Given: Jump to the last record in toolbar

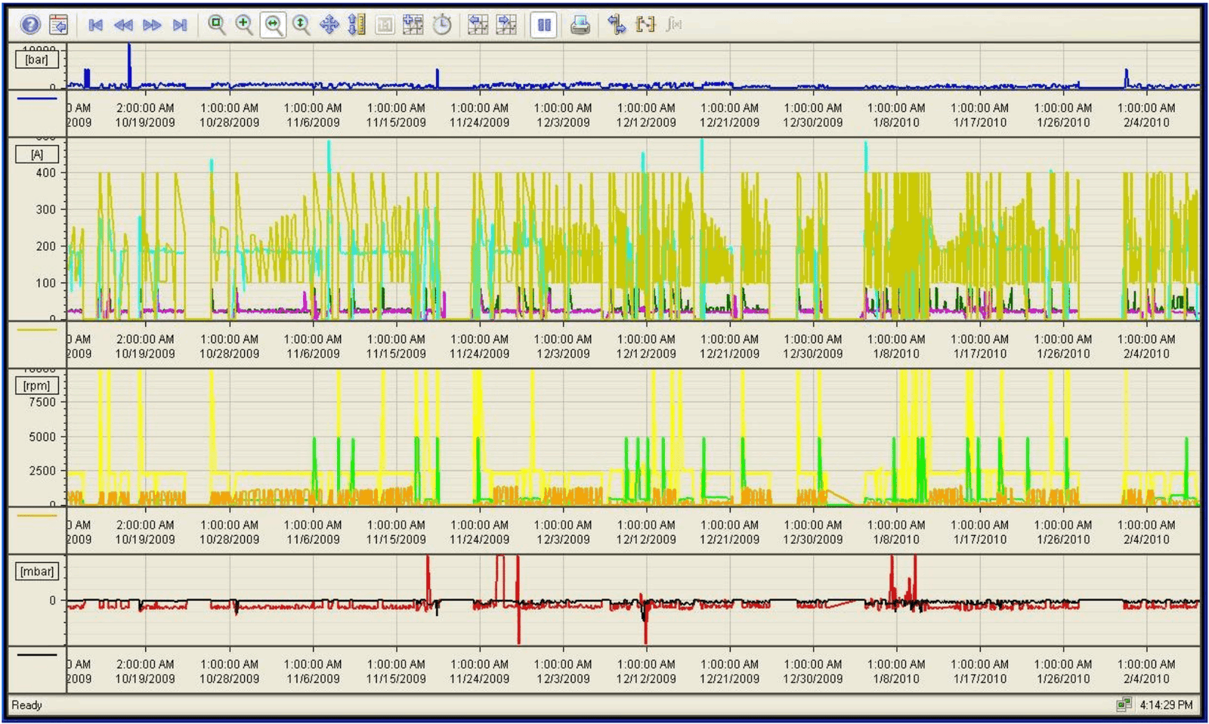Looking at the screenshot, I should pos(180,25).
